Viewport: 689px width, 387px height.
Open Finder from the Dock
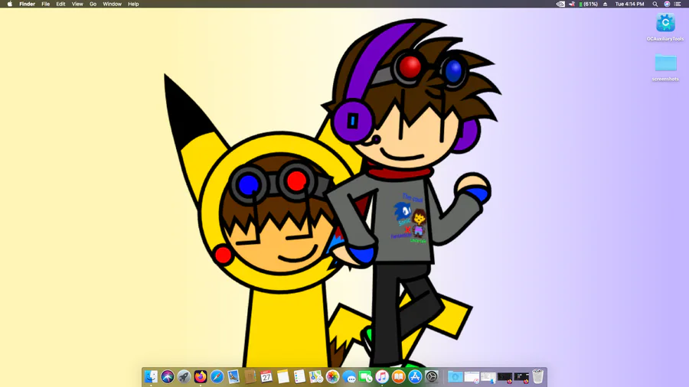151,376
